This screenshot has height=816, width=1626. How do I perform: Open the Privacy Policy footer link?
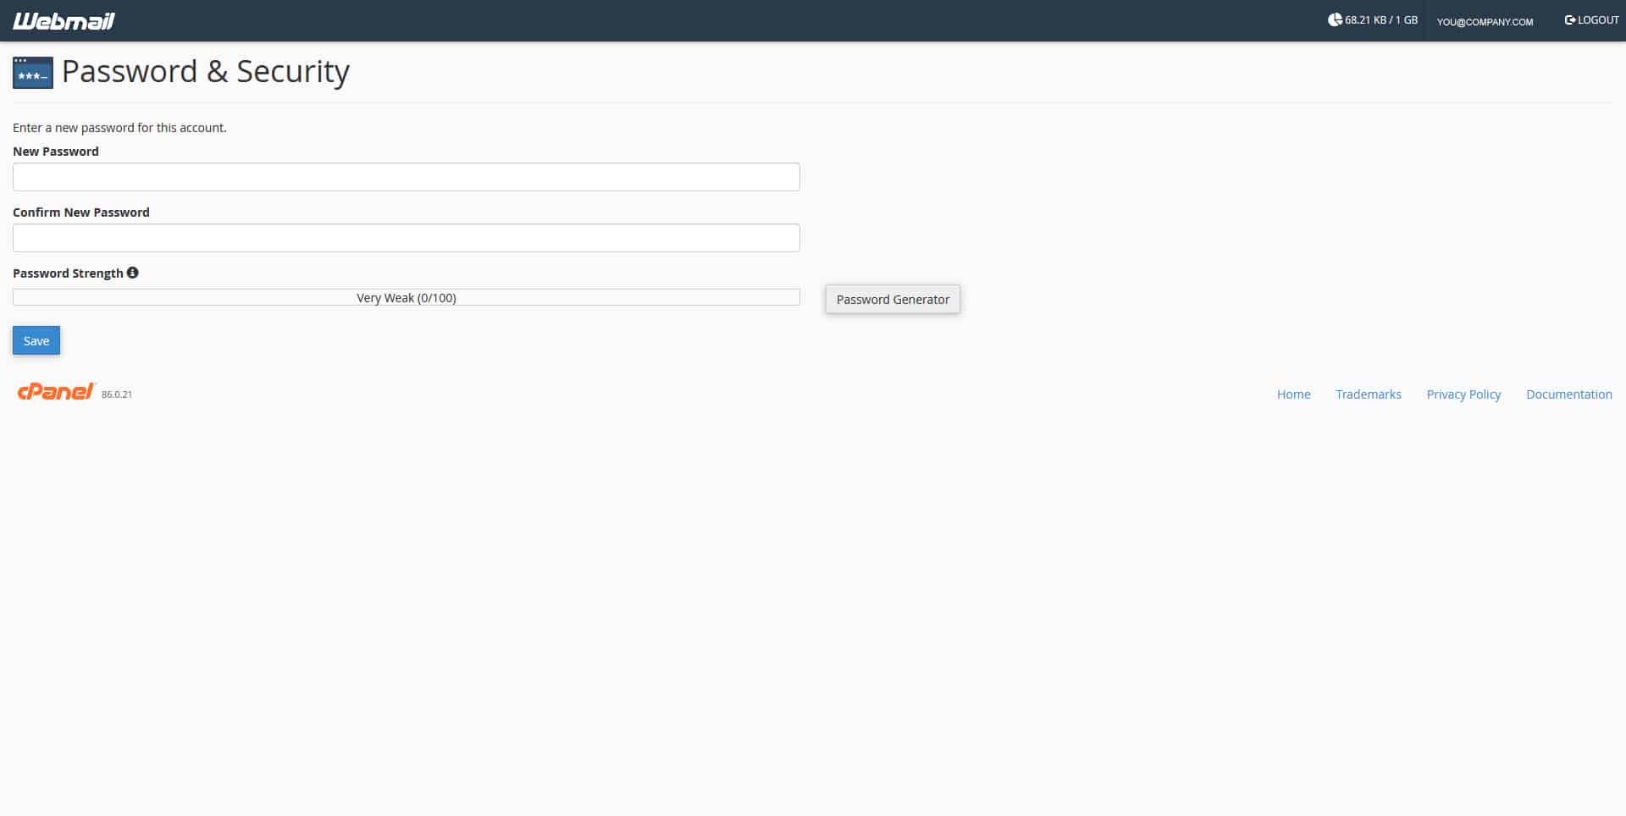[x=1463, y=394]
